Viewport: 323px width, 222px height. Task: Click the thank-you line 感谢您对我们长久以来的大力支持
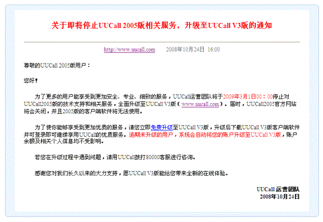point(131,173)
